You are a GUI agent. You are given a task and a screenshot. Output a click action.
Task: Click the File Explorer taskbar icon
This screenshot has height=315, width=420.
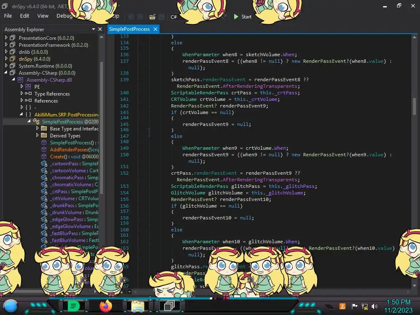[137, 306]
